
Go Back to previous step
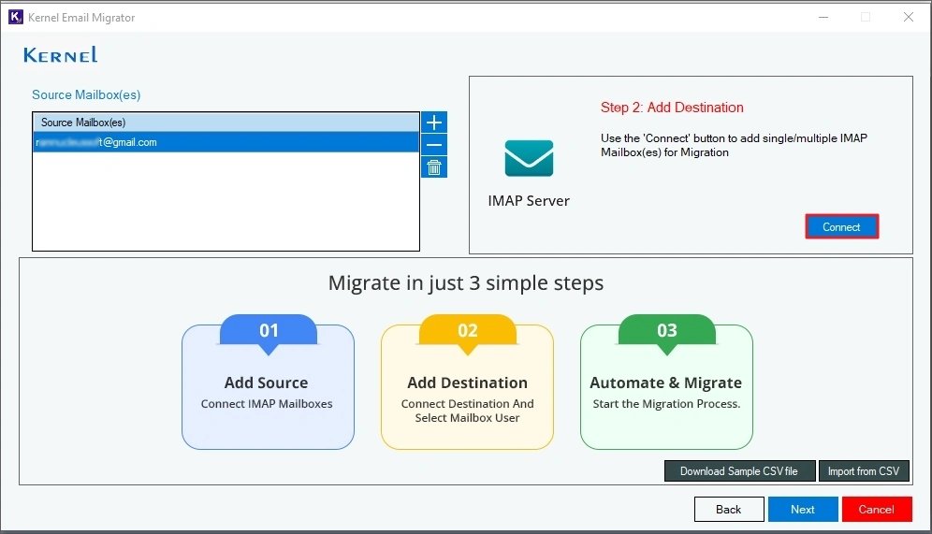(x=728, y=510)
